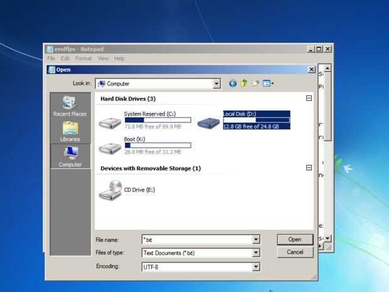Click the Notepad title bar icon
Viewport: 389px width, 292px height.
[x=50, y=49]
